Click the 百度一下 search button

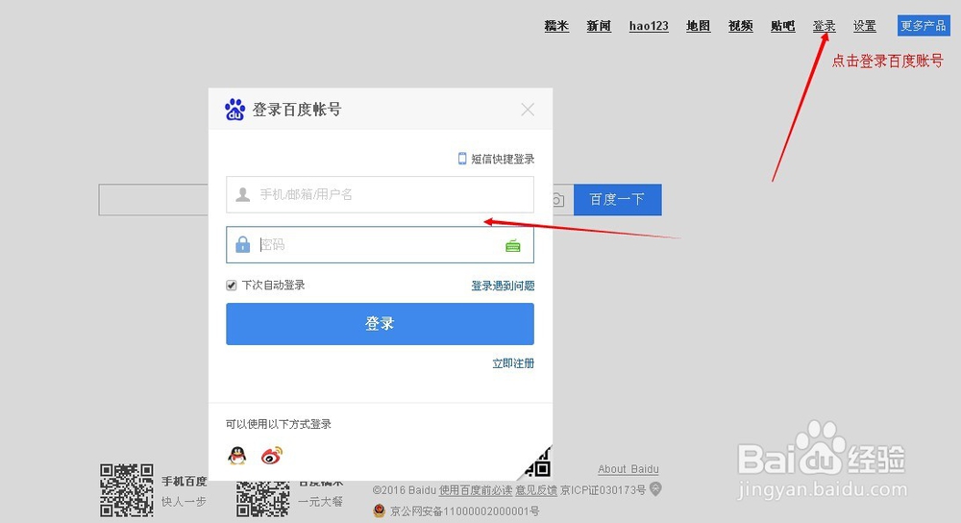point(618,200)
